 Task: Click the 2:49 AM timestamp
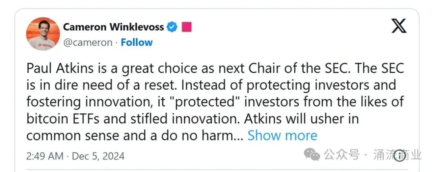click(x=44, y=156)
